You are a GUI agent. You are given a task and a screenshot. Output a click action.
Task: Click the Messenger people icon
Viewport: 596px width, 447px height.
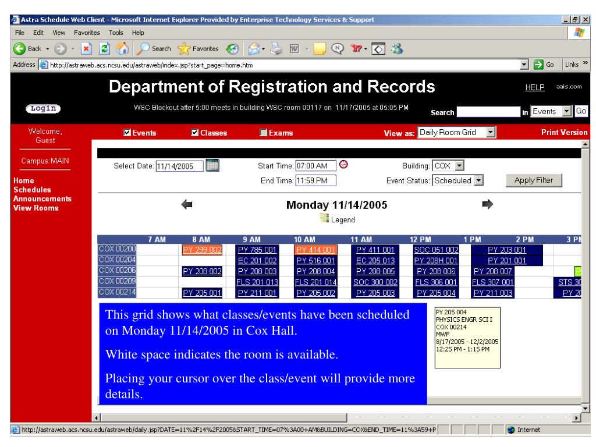pyautogui.click(x=397, y=49)
